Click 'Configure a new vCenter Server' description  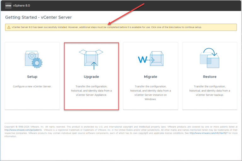pyautogui.click(x=32, y=86)
